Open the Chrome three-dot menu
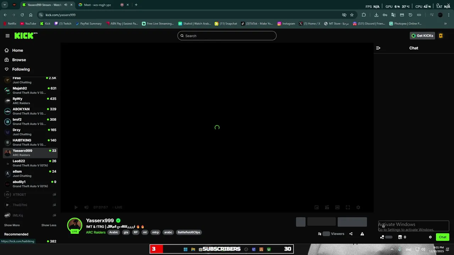 tap(449, 15)
